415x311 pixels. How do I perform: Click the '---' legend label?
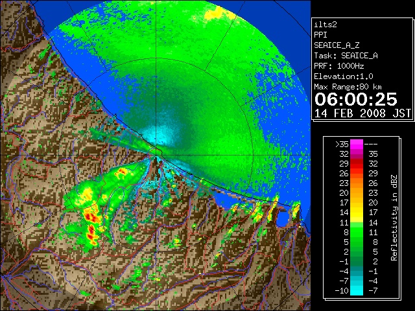coord(371,144)
